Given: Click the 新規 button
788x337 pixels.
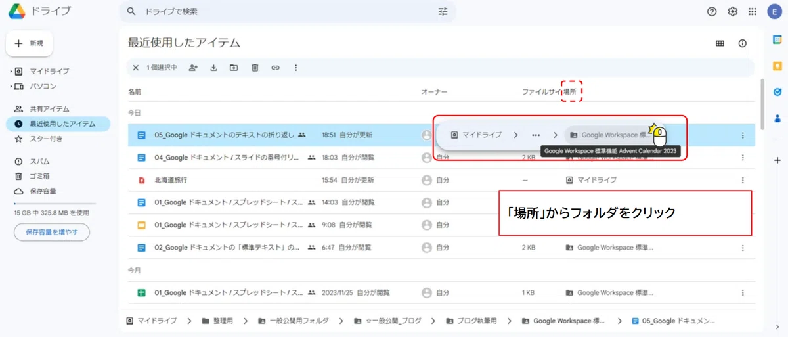Looking at the screenshot, I should coord(30,43).
